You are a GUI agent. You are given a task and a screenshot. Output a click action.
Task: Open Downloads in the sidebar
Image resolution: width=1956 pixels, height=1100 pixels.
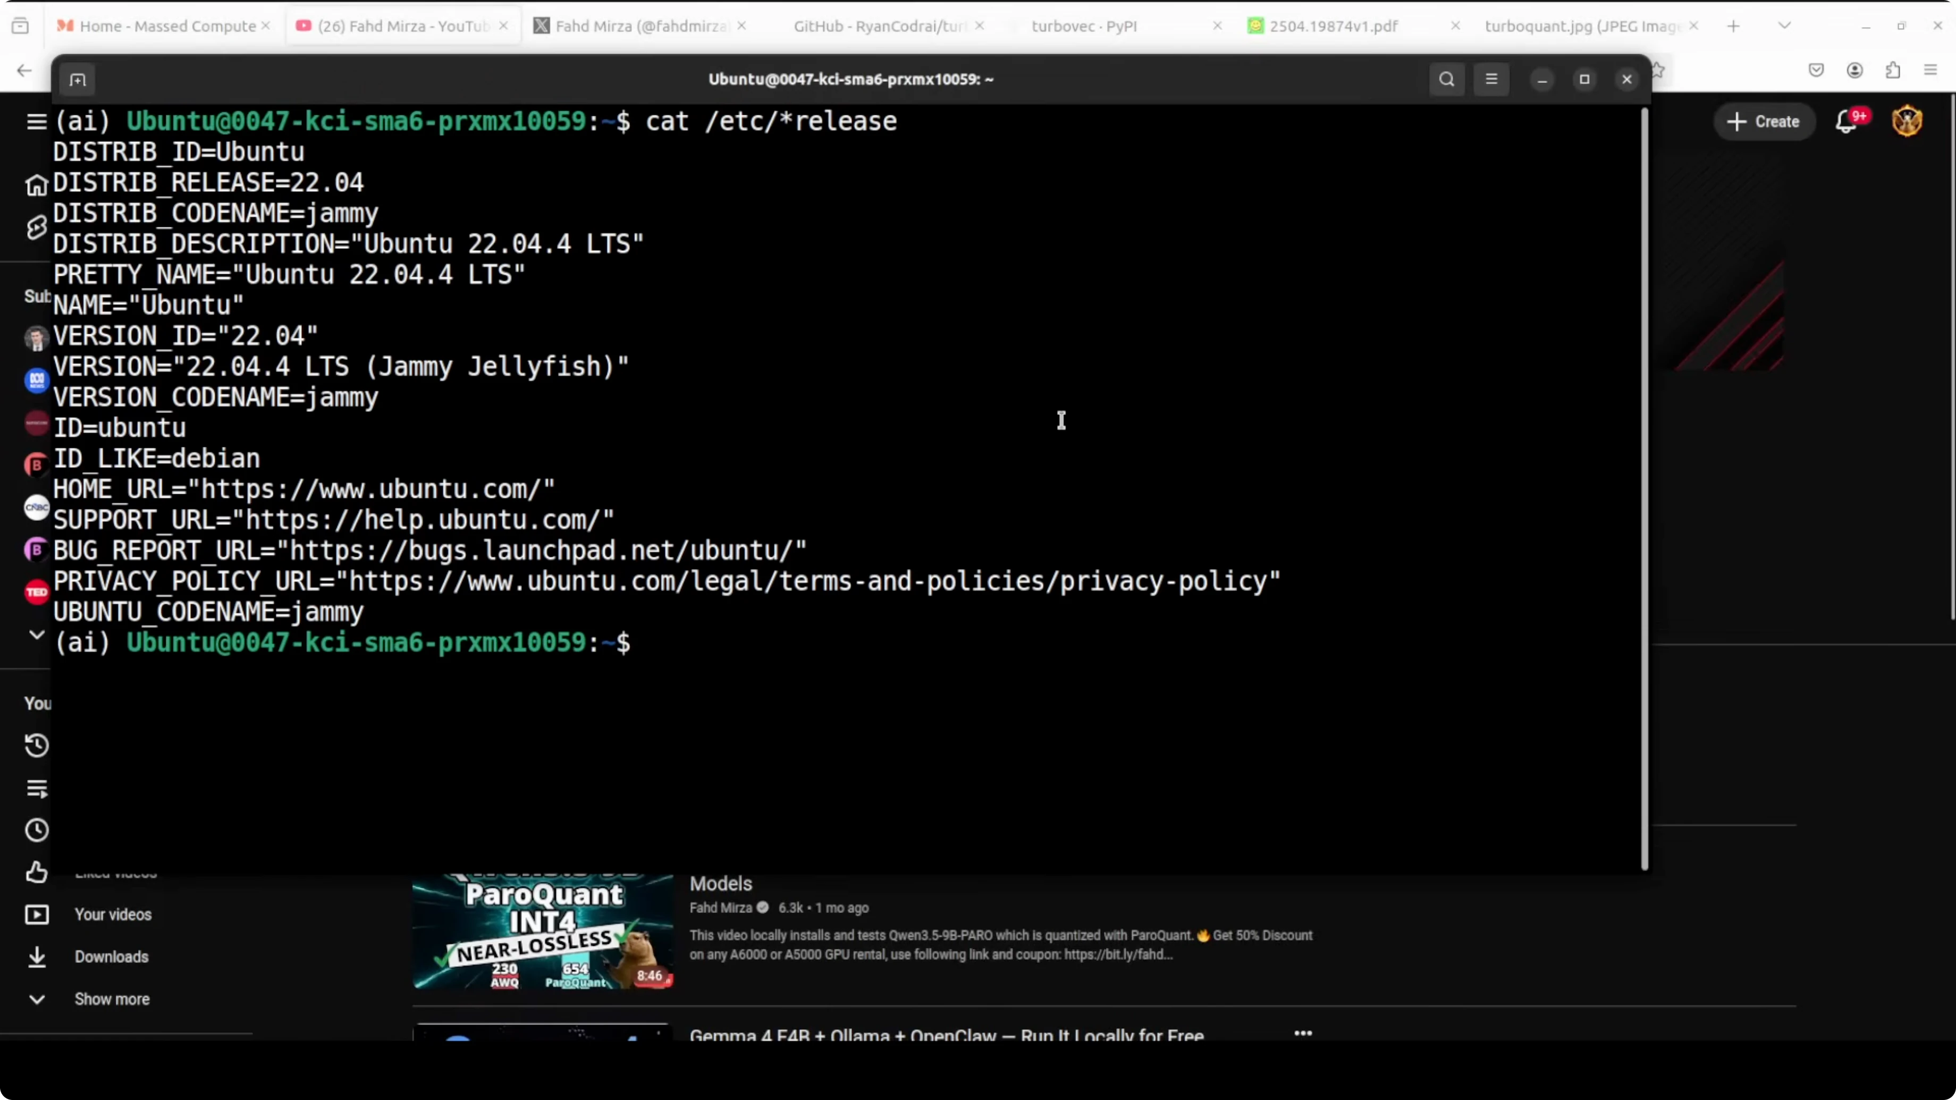(x=111, y=957)
